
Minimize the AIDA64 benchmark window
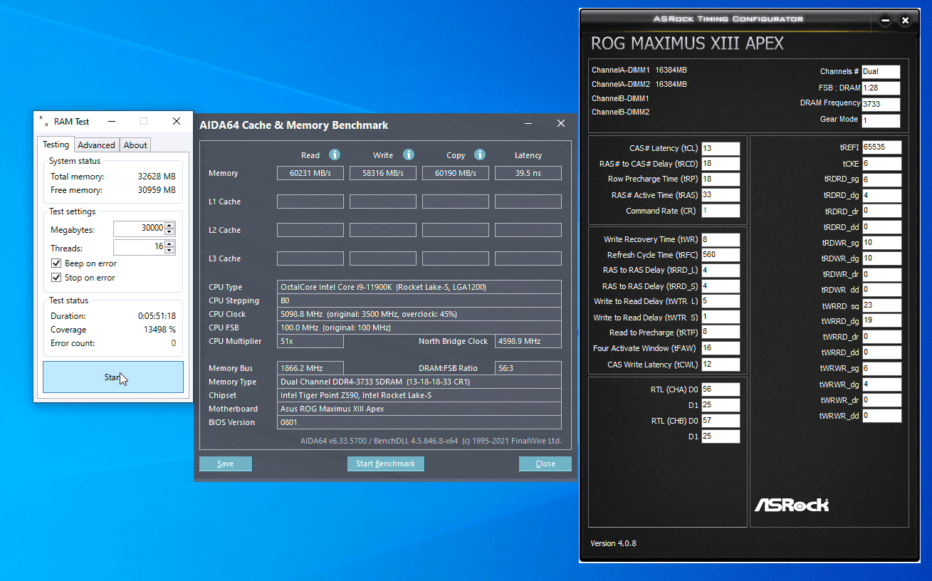click(x=530, y=124)
